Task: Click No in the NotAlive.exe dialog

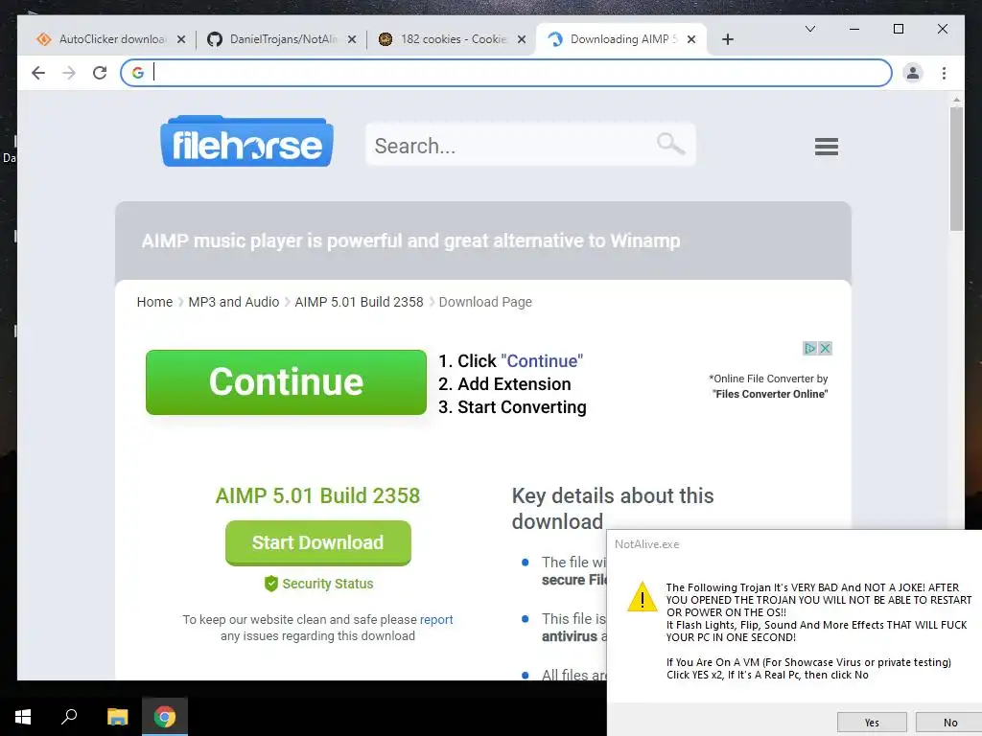Action: 949,723
